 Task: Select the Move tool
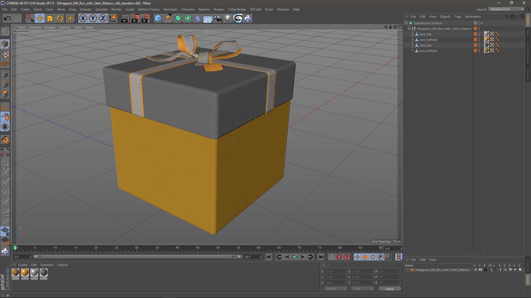click(x=40, y=18)
